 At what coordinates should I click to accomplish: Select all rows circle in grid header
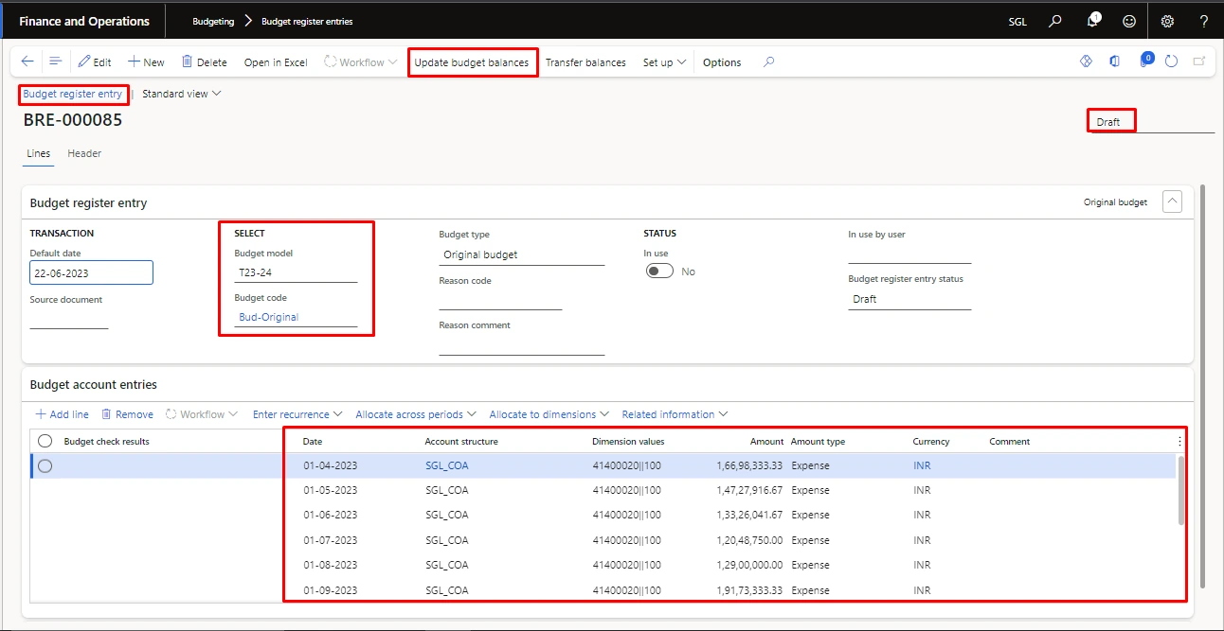pos(45,441)
